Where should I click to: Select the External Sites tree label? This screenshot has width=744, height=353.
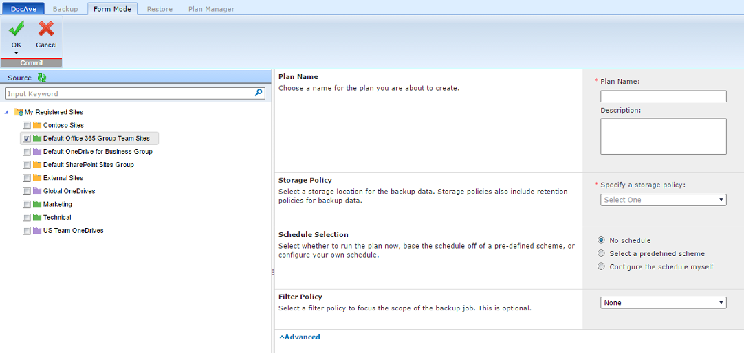63,178
